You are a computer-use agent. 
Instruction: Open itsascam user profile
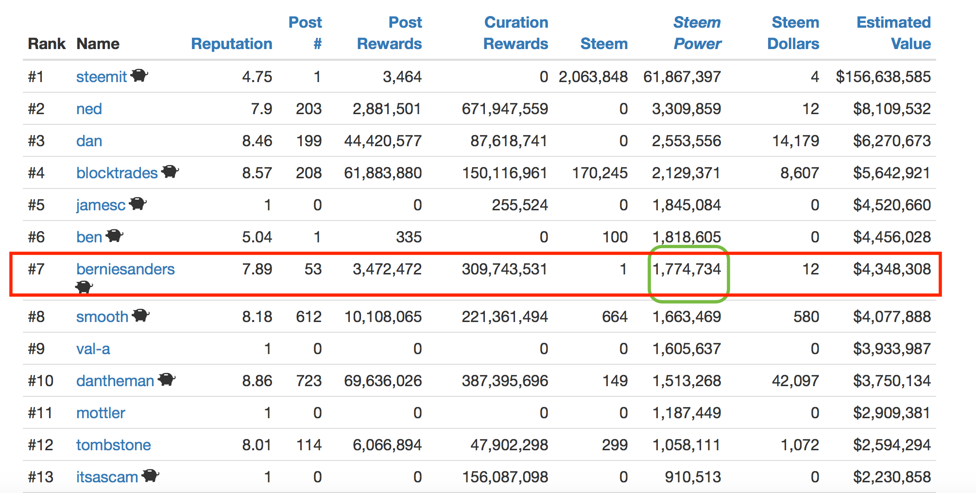coord(107,477)
